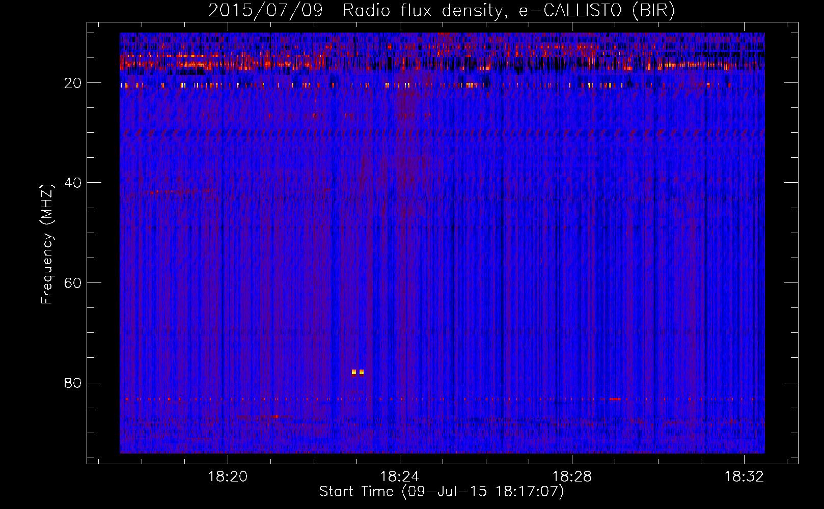Click the date "2015/07/09" in the plot title
824x509 pixels.
point(265,11)
